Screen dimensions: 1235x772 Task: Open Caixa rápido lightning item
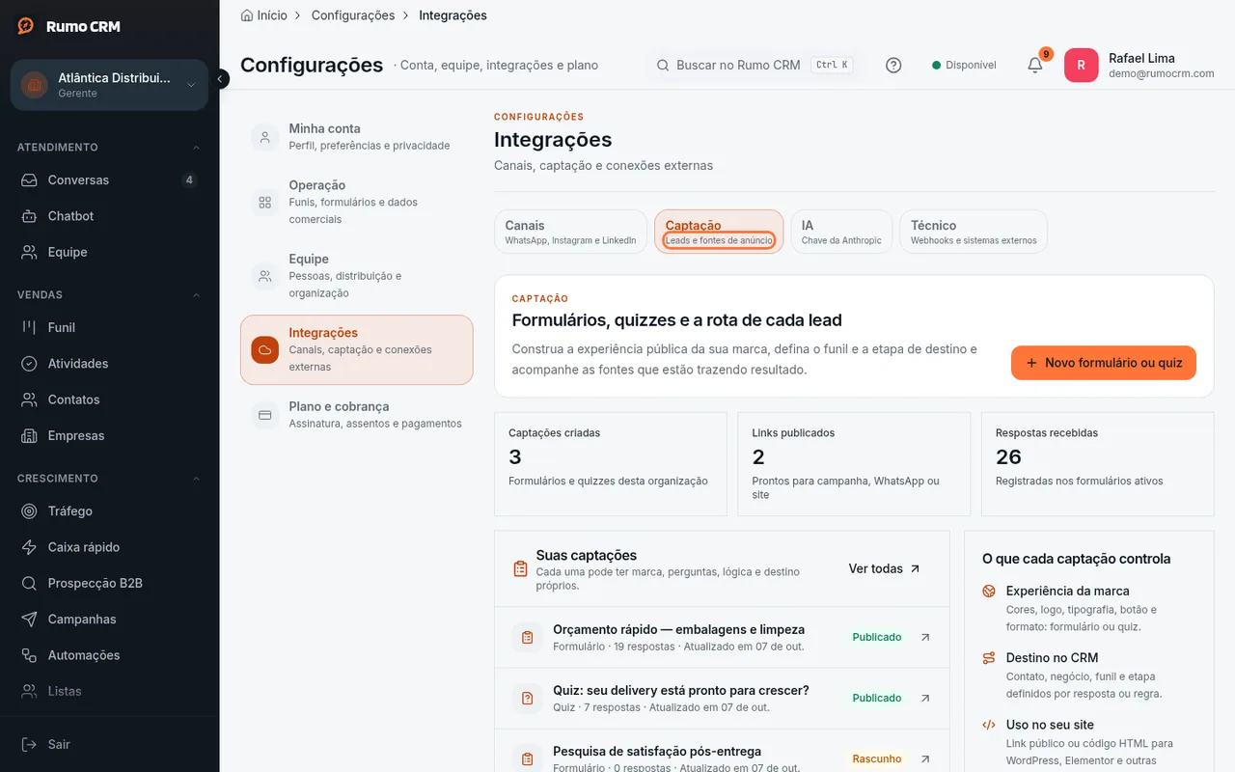[x=109, y=547]
